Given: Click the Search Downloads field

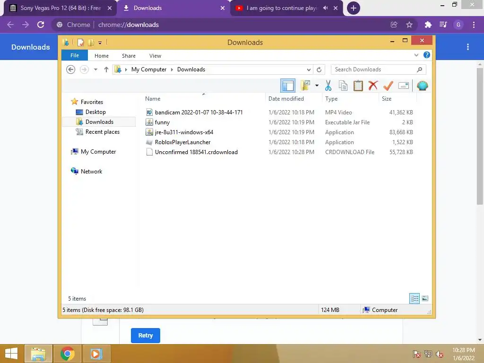Looking at the screenshot, I should click(x=379, y=69).
